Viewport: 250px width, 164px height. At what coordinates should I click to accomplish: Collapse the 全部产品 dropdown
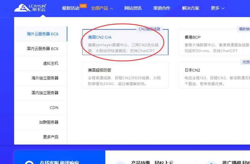pyautogui.click(x=102, y=8)
